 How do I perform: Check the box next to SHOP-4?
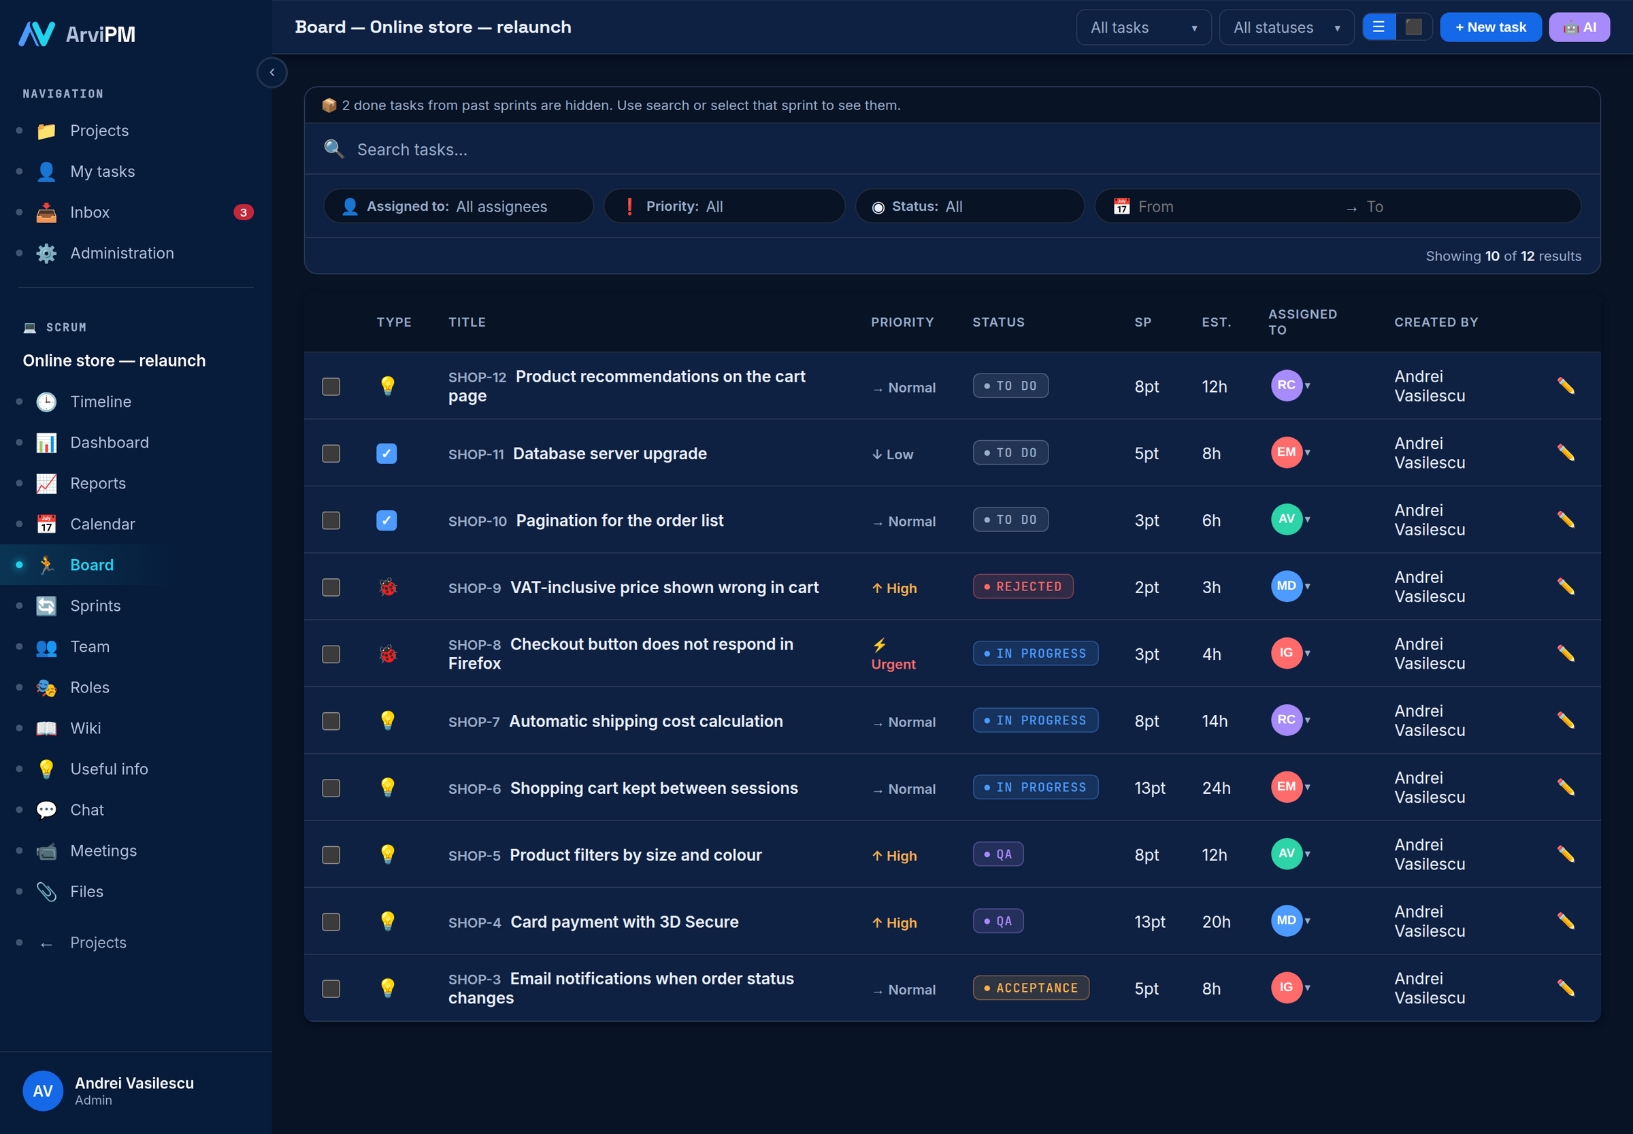pyautogui.click(x=331, y=922)
